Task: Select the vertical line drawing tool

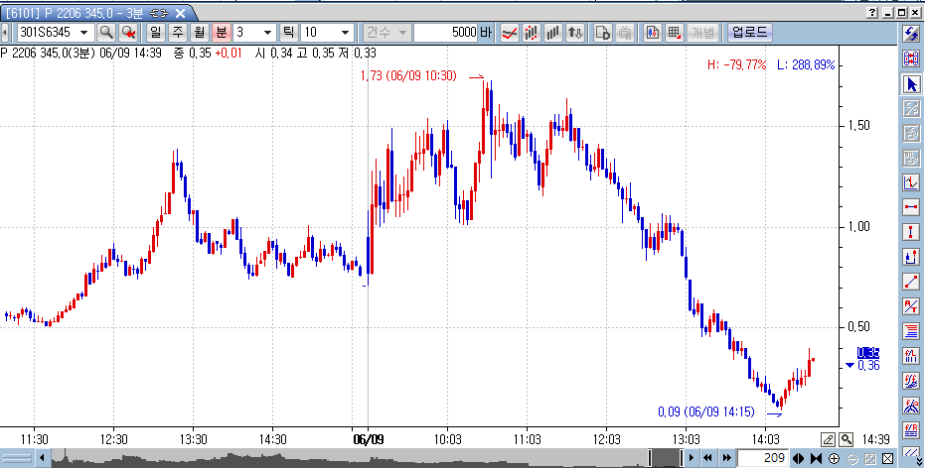Action: tap(911, 232)
